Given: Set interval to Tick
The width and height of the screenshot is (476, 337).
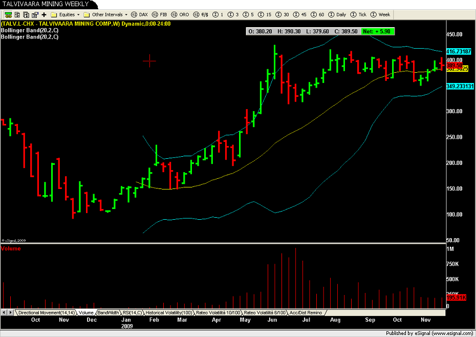Looking at the screenshot, I should 359,15.
